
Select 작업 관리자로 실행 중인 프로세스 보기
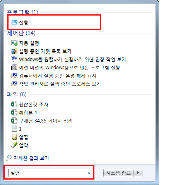pyautogui.click(x=60, y=84)
